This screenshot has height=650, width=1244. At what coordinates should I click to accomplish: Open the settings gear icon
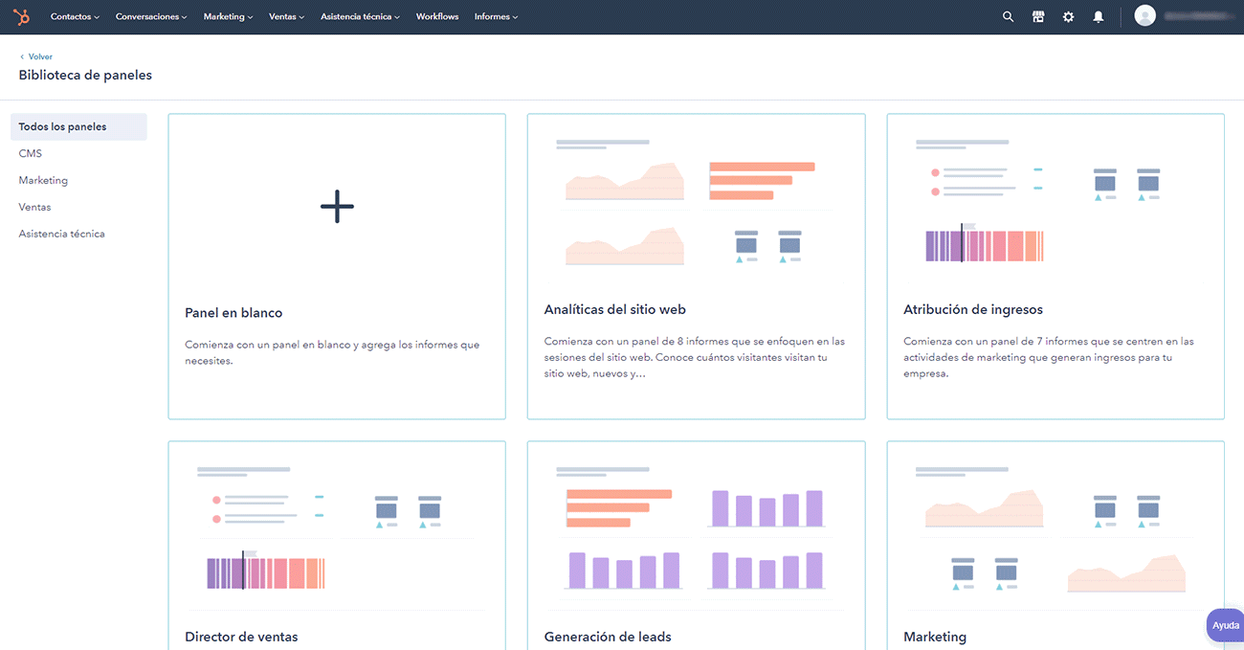click(x=1068, y=16)
